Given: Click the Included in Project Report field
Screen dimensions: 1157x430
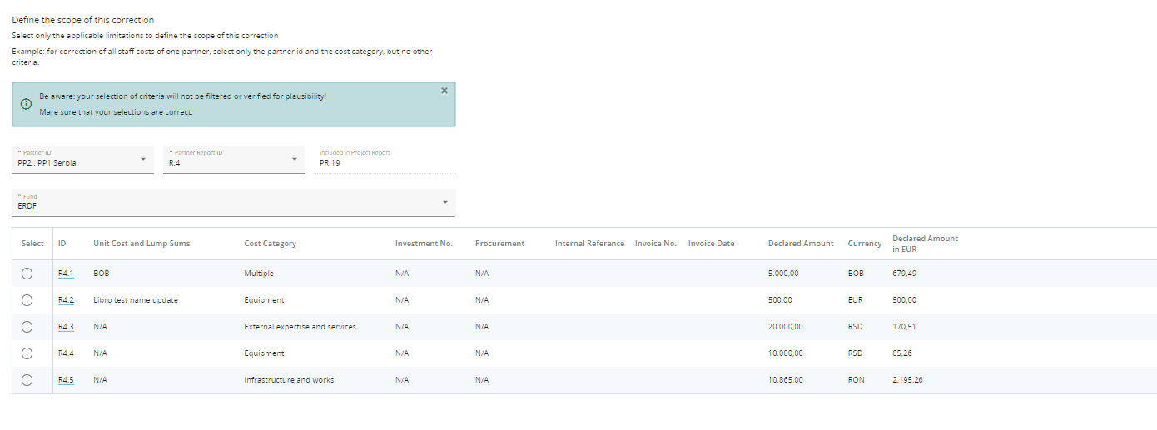Looking at the screenshot, I should (x=385, y=162).
